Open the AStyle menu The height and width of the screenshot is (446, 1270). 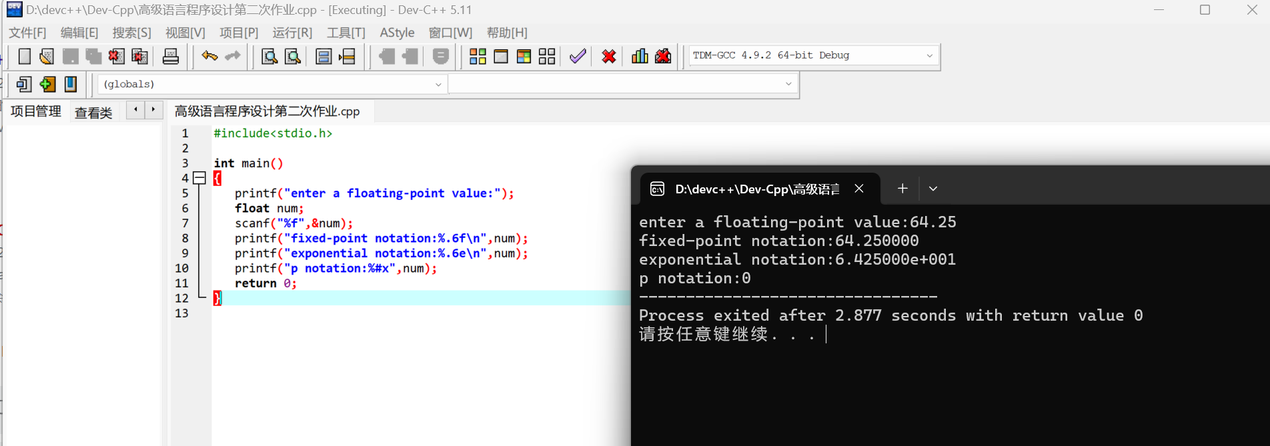(x=397, y=33)
